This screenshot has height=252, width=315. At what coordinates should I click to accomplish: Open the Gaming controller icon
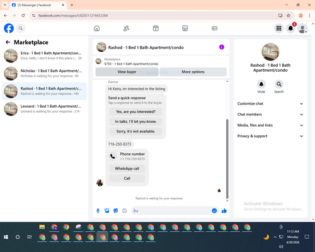pyautogui.click(x=214, y=28)
